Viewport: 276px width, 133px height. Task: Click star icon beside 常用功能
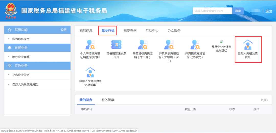point(9,30)
